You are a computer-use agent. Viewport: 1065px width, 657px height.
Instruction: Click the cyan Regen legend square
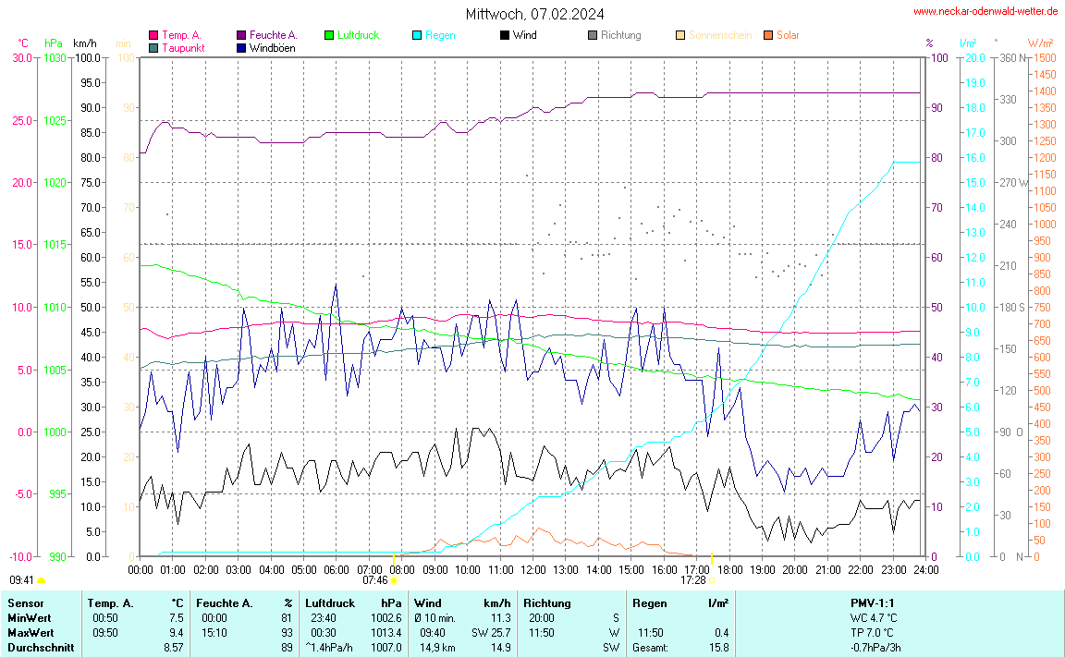pos(417,35)
